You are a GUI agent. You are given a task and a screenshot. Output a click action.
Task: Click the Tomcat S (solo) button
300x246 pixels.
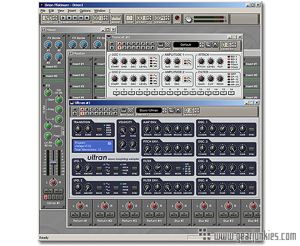click(x=112, y=48)
